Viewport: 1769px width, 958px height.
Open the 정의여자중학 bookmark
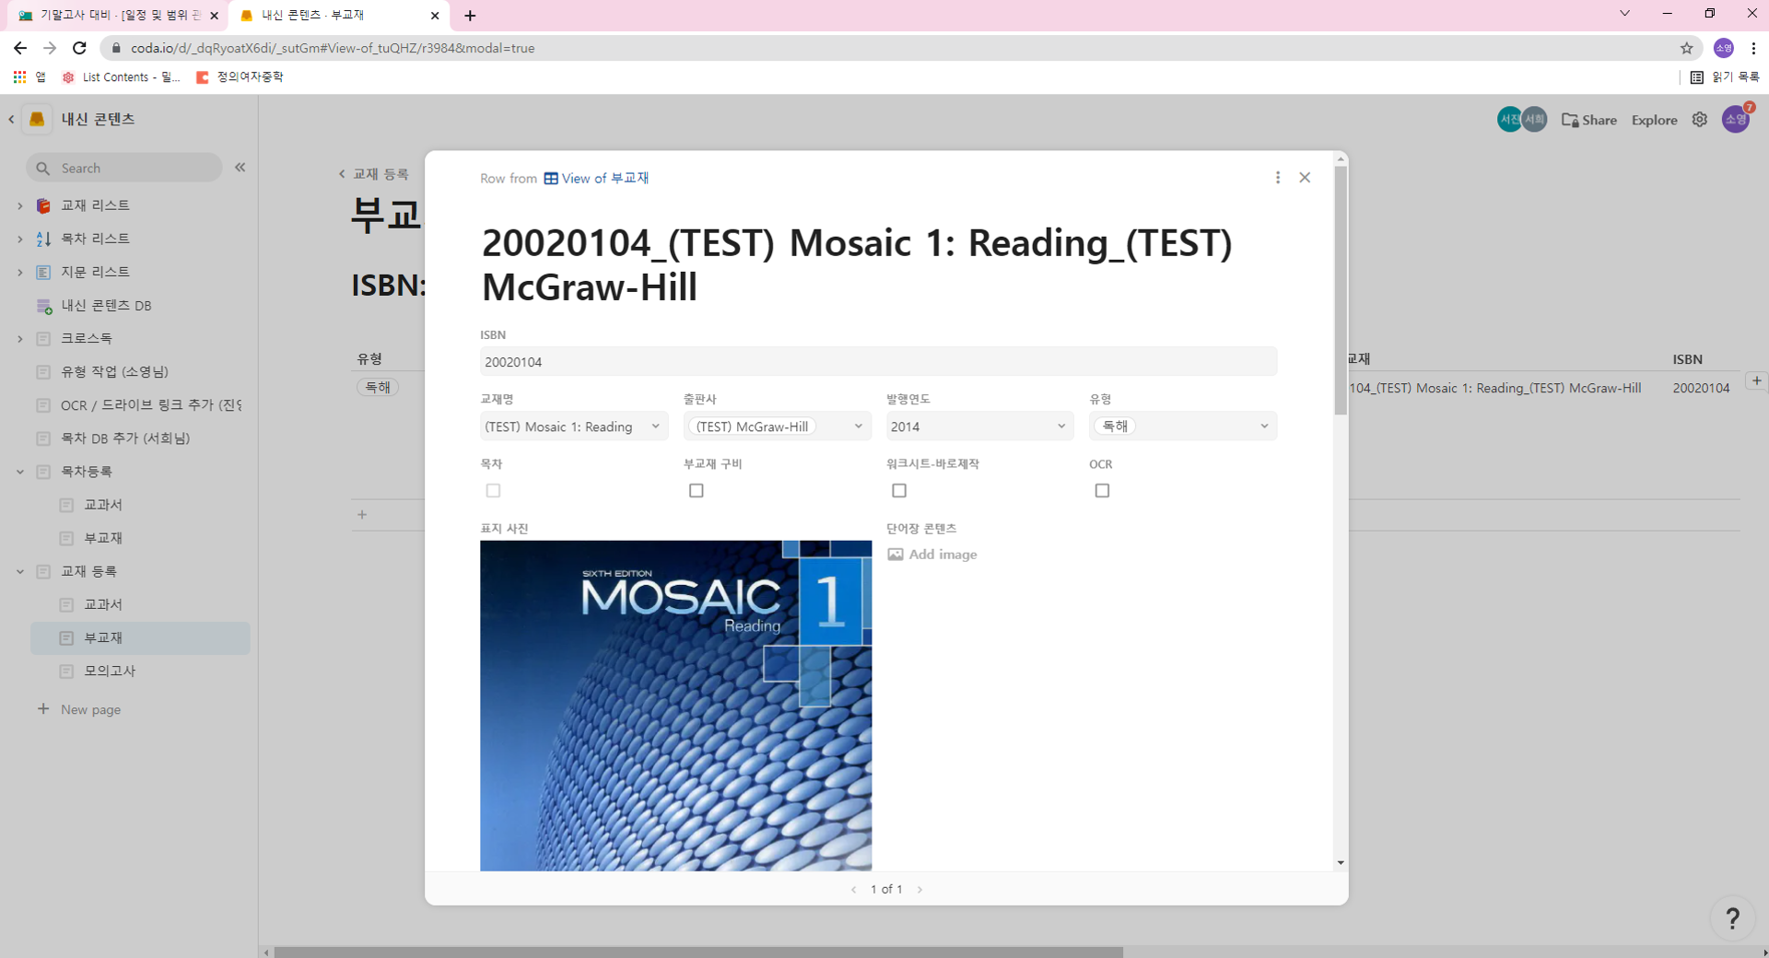pos(240,77)
